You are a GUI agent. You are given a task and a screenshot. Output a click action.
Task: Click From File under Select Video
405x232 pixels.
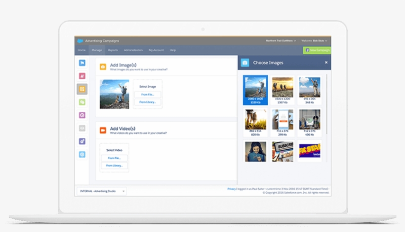coord(114,158)
